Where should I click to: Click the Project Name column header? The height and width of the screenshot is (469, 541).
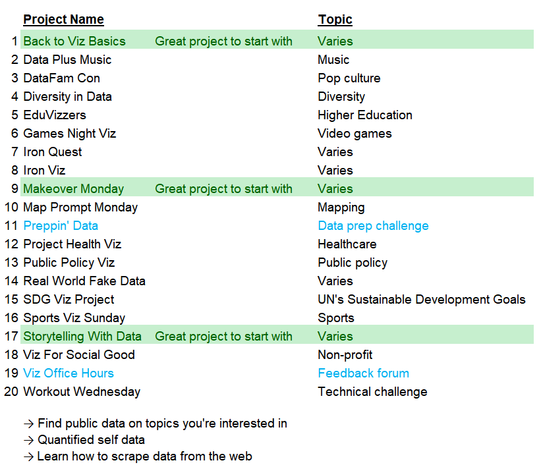63,20
